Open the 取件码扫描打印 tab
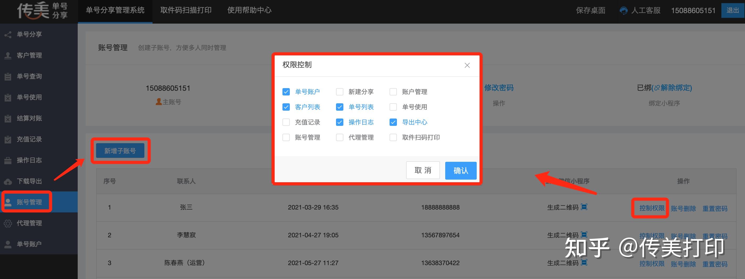Screen dimensions: 745x279 coord(186,10)
